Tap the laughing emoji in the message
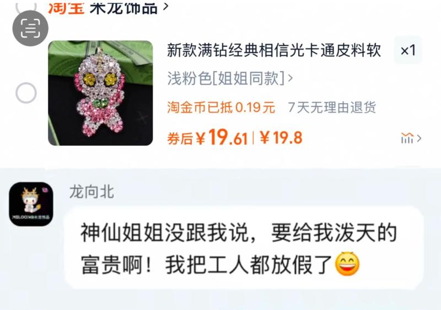The height and width of the screenshot is (310, 441). coord(347,264)
